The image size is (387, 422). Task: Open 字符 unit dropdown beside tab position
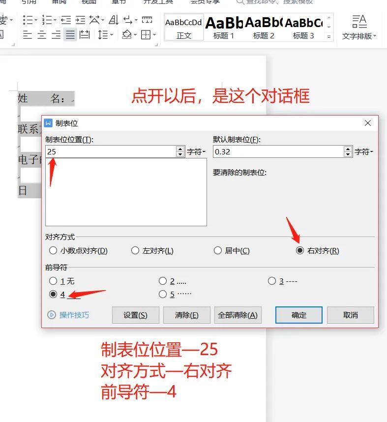197,152
